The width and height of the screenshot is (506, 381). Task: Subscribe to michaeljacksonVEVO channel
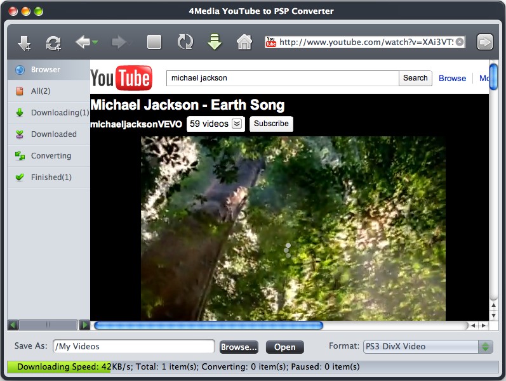tap(271, 124)
